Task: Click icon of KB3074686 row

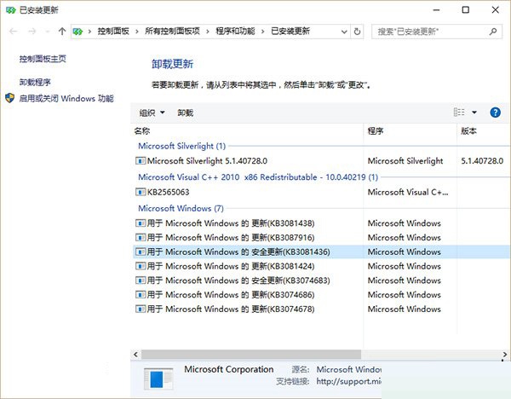Action: (141, 295)
